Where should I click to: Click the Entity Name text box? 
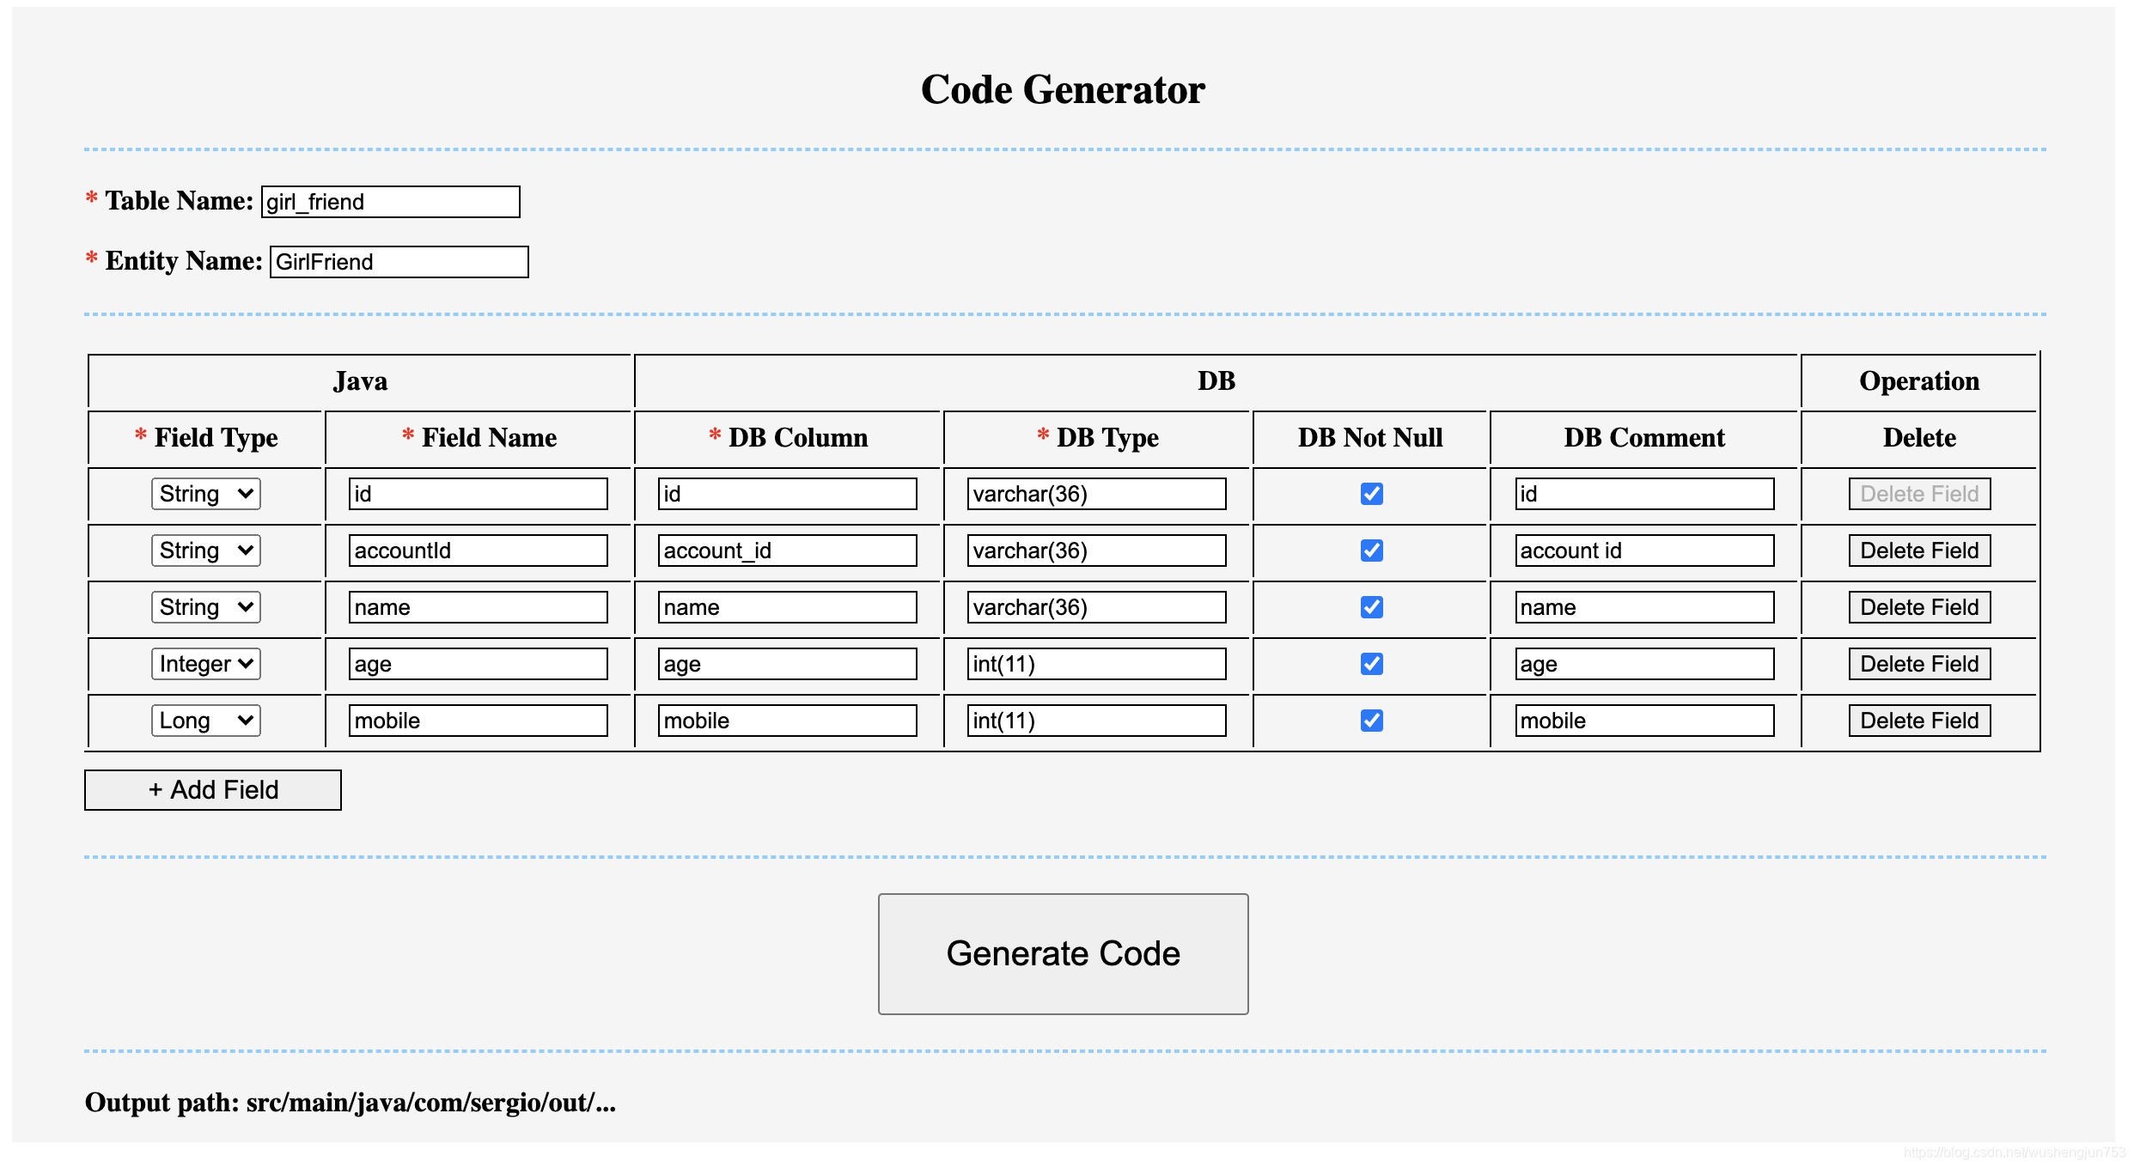399,262
